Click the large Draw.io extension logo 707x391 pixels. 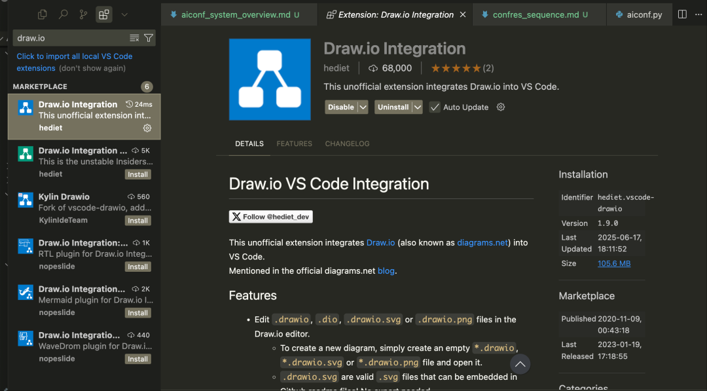pyautogui.click(x=270, y=79)
